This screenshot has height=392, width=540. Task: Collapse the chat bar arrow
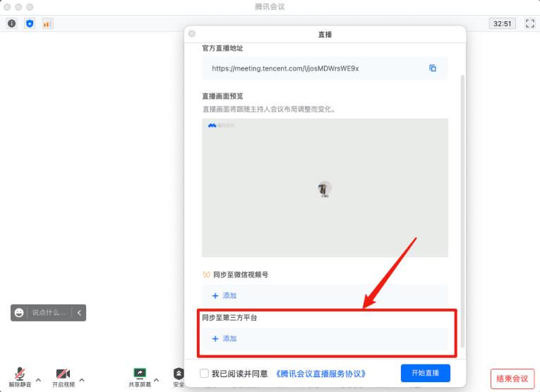79,313
